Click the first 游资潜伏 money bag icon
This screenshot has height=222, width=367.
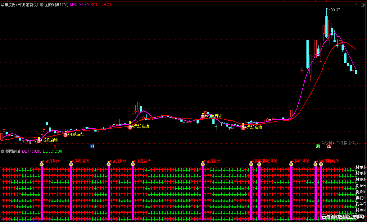click(x=42, y=164)
